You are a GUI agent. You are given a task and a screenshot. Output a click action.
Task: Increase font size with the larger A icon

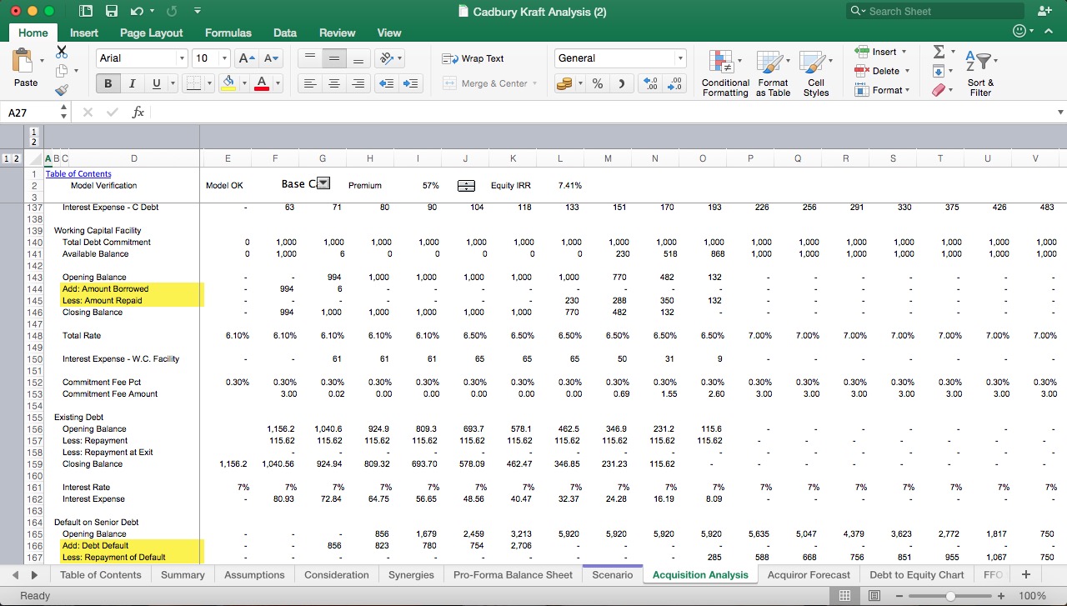(x=246, y=58)
